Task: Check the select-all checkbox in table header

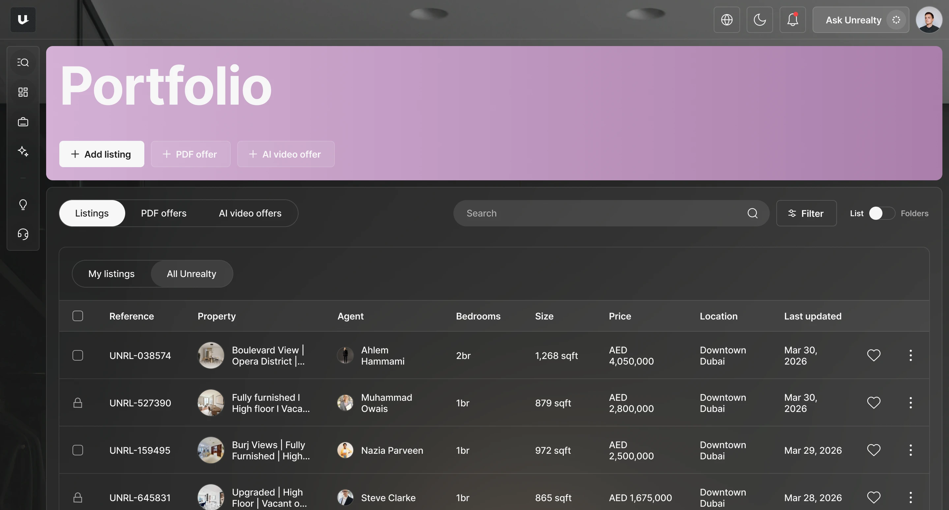Action: point(78,316)
